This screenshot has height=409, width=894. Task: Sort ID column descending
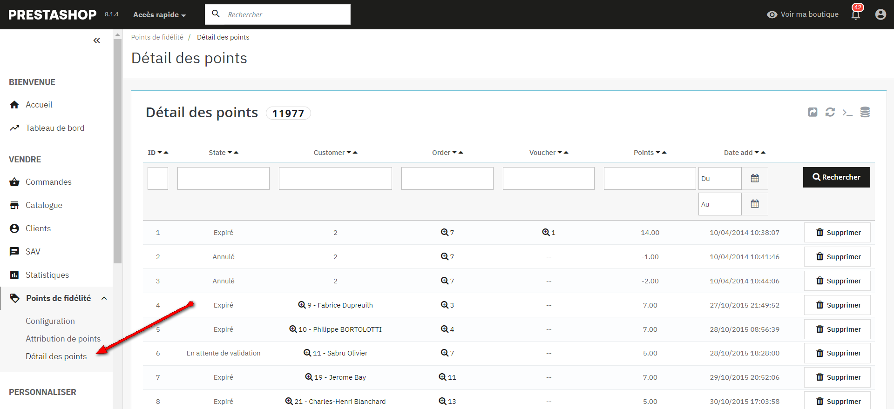160,152
